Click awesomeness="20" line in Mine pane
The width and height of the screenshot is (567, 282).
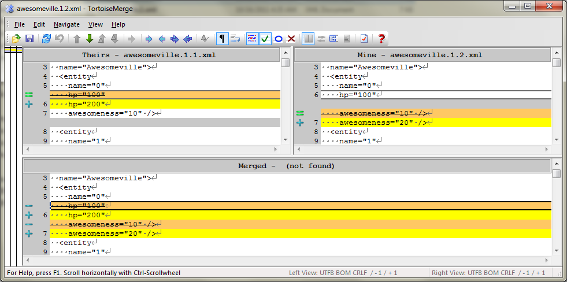point(436,123)
